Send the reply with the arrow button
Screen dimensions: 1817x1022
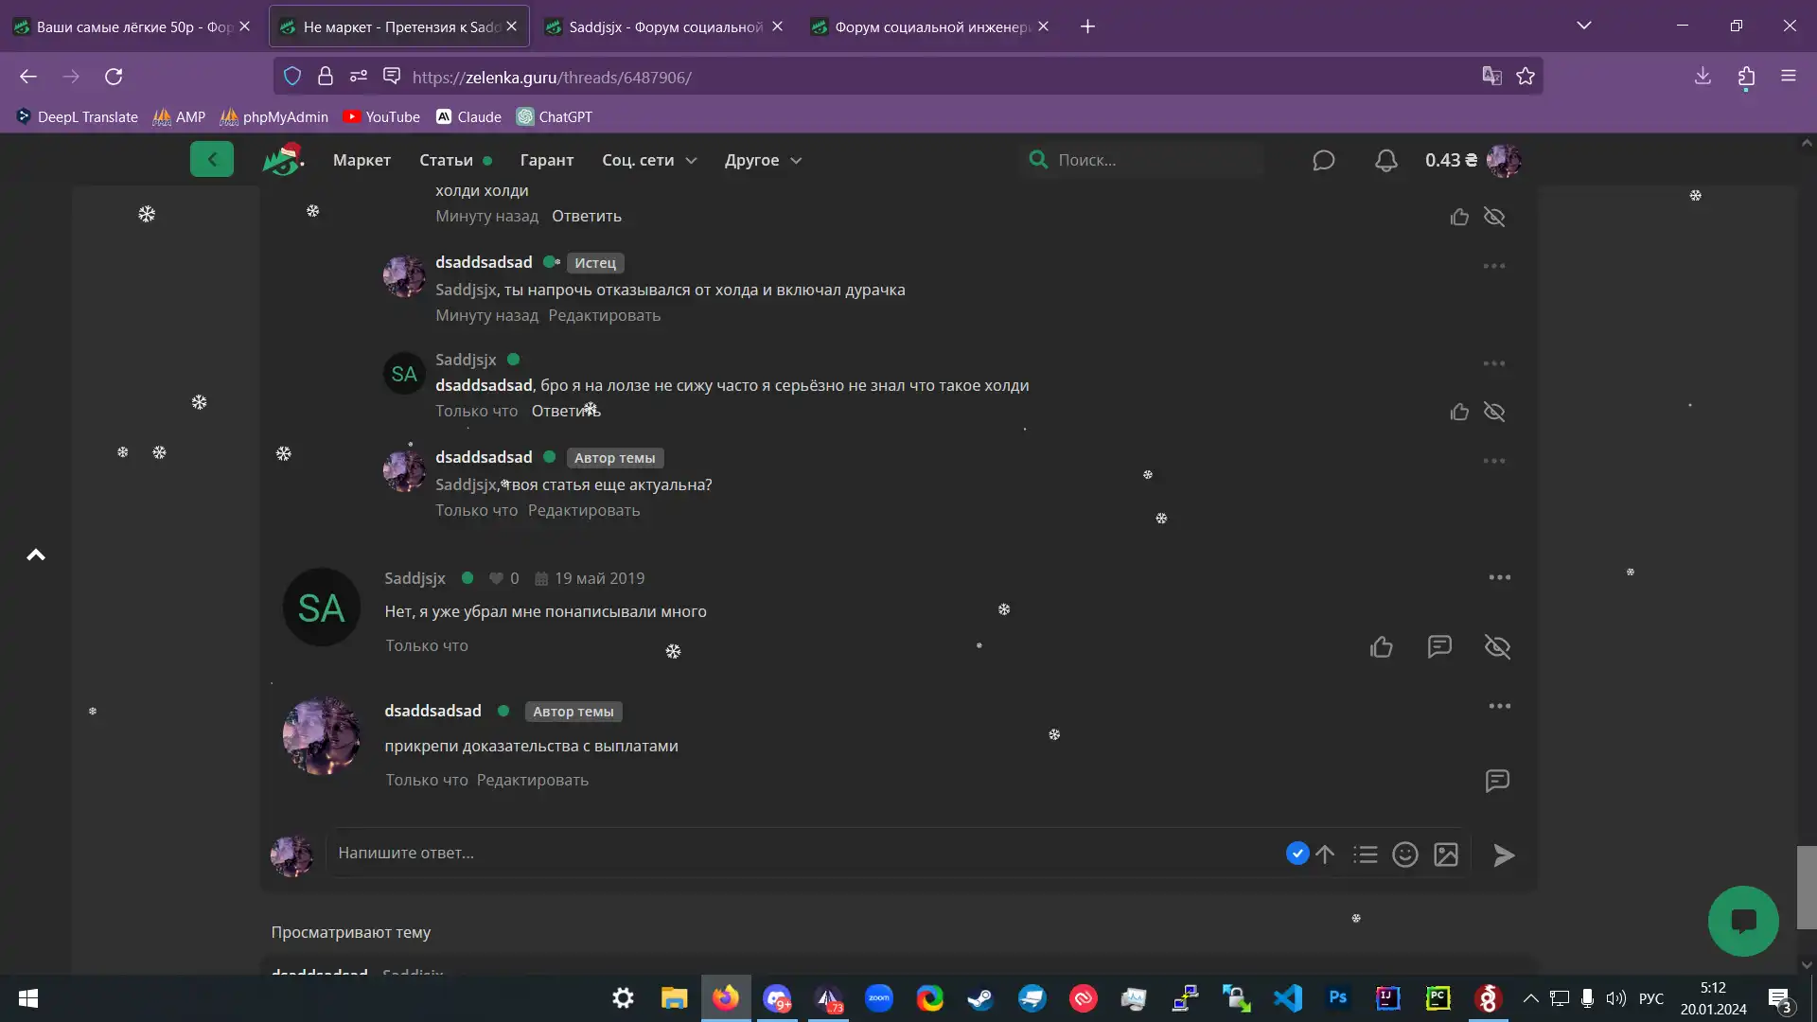[1504, 855]
